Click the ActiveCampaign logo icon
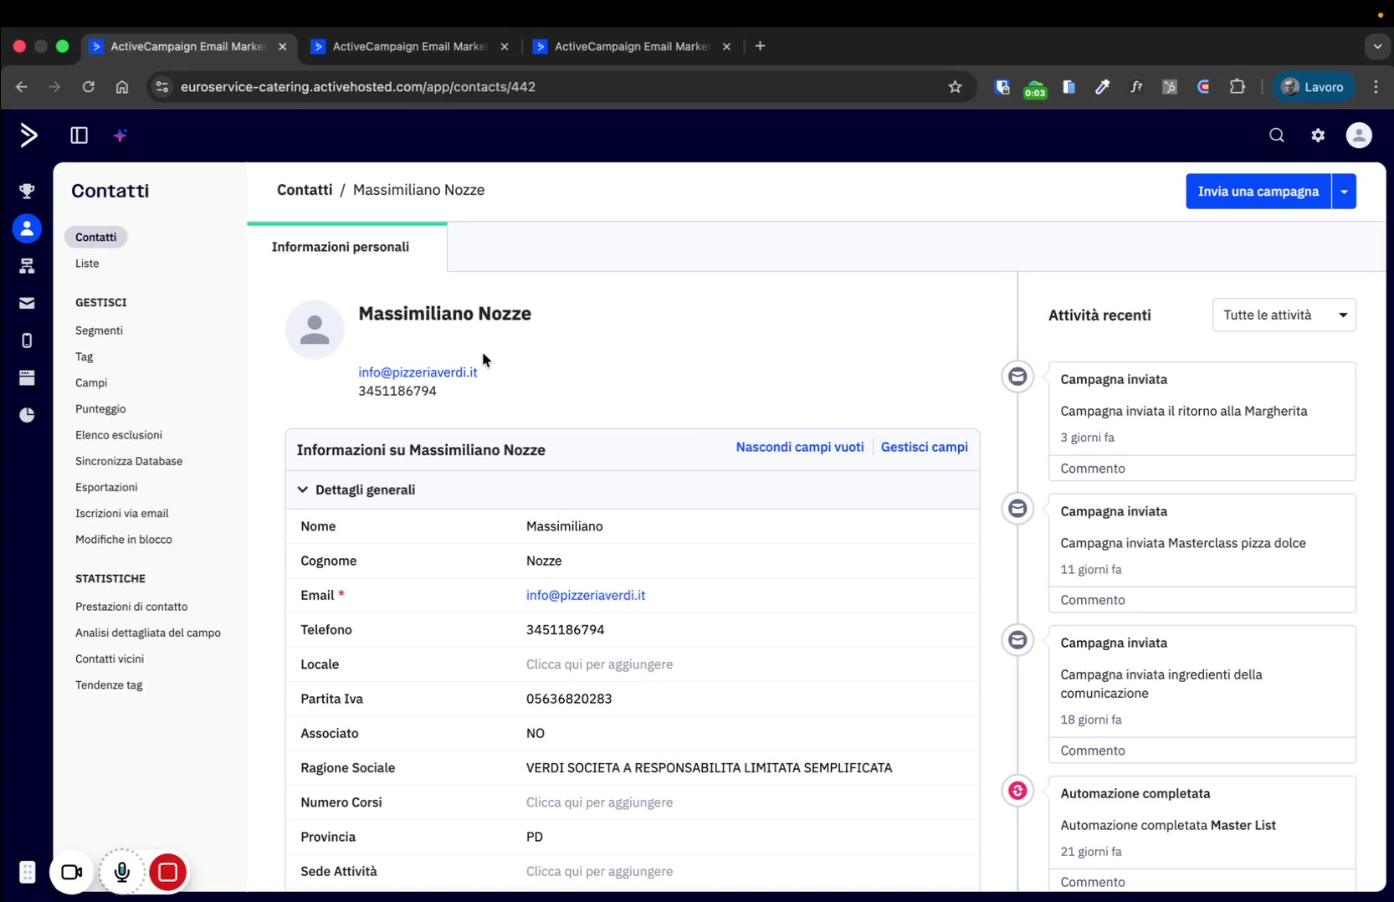The height and width of the screenshot is (902, 1394). coord(28,135)
